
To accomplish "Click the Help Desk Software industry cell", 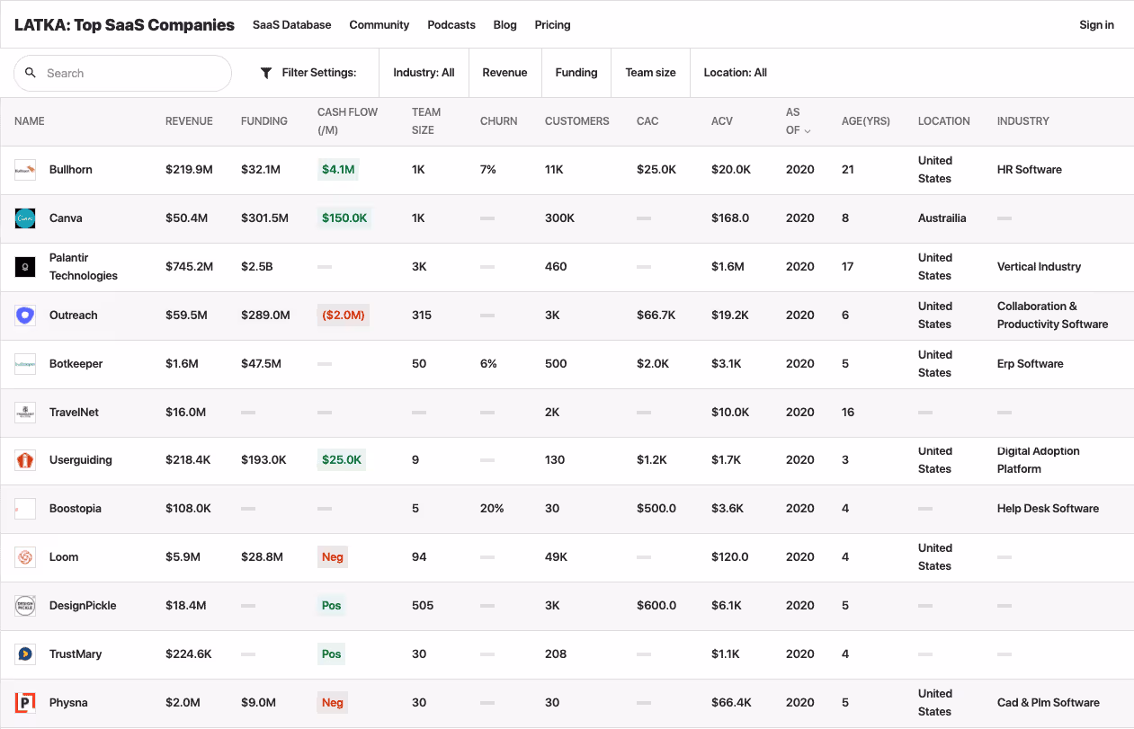I will [1049, 509].
